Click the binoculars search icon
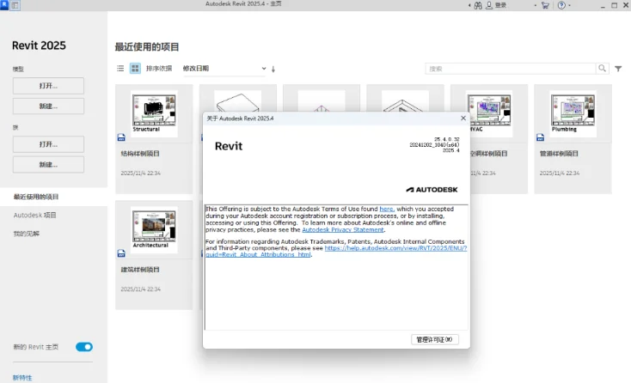The height and width of the screenshot is (383, 631). tap(478, 5)
